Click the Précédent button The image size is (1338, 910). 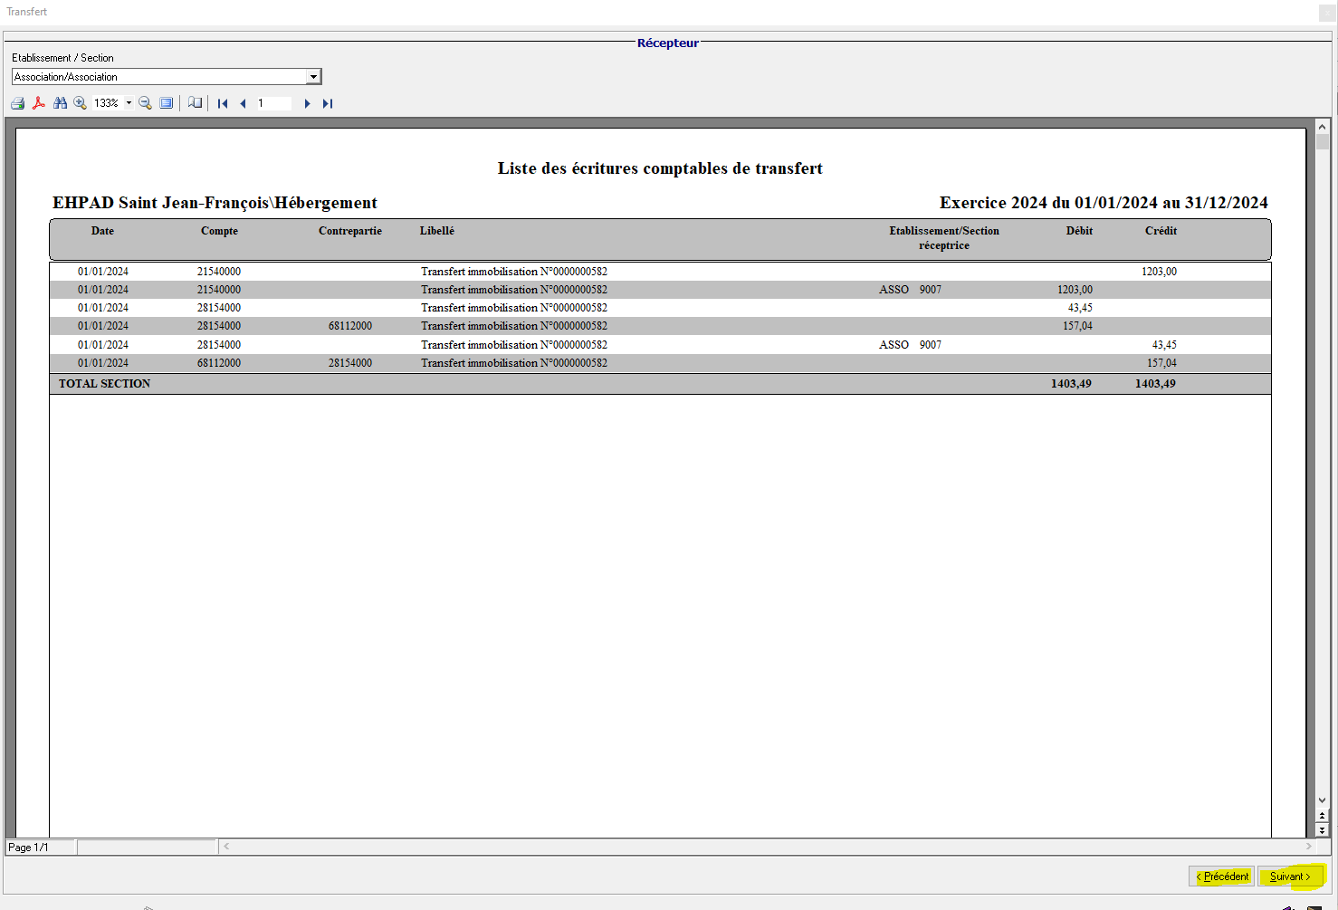click(1222, 876)
